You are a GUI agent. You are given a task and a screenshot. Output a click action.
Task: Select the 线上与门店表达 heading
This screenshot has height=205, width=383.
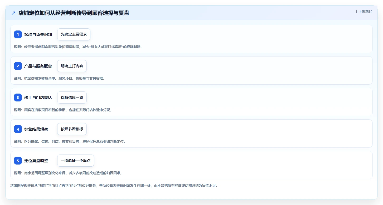[x=38, y=98]
